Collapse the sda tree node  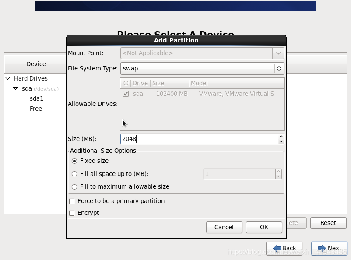tap(16, 88)
